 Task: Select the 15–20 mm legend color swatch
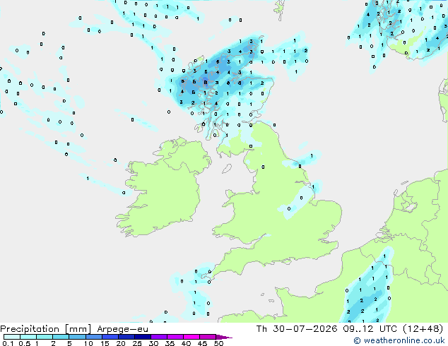click(110, 337)
